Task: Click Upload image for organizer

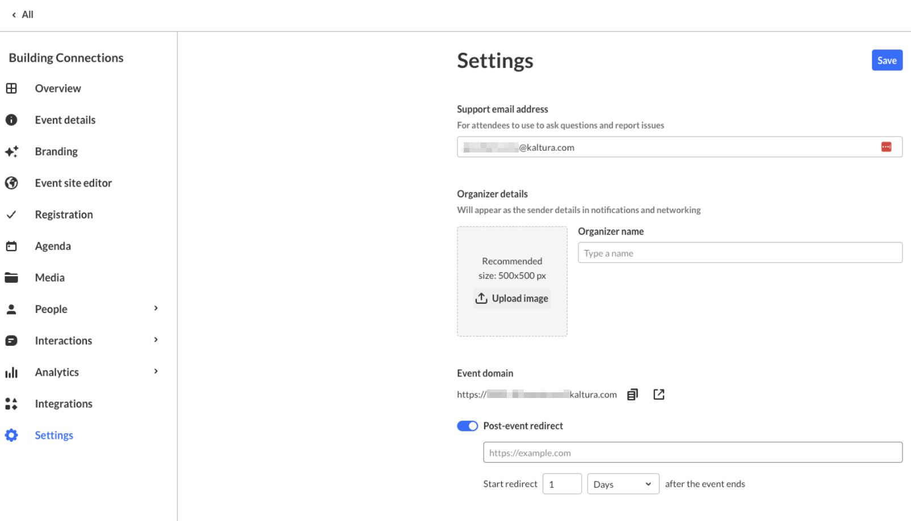Action: pos(512,298)
